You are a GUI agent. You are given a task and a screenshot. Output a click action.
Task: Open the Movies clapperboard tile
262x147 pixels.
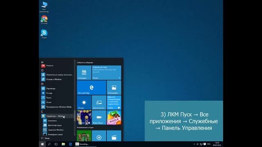(x=114, y=136)
